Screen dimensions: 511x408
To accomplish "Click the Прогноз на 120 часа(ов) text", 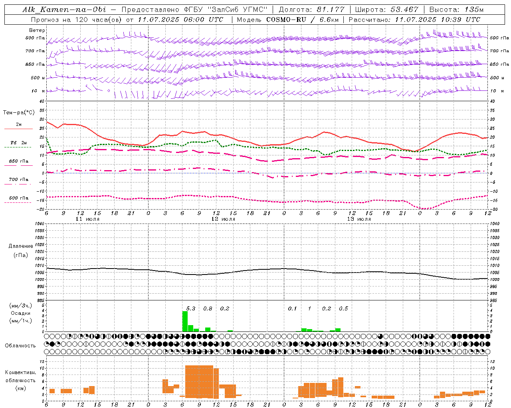I will tap(77, 20).
